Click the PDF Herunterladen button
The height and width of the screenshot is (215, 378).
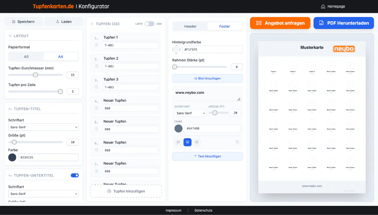[343, 23]
